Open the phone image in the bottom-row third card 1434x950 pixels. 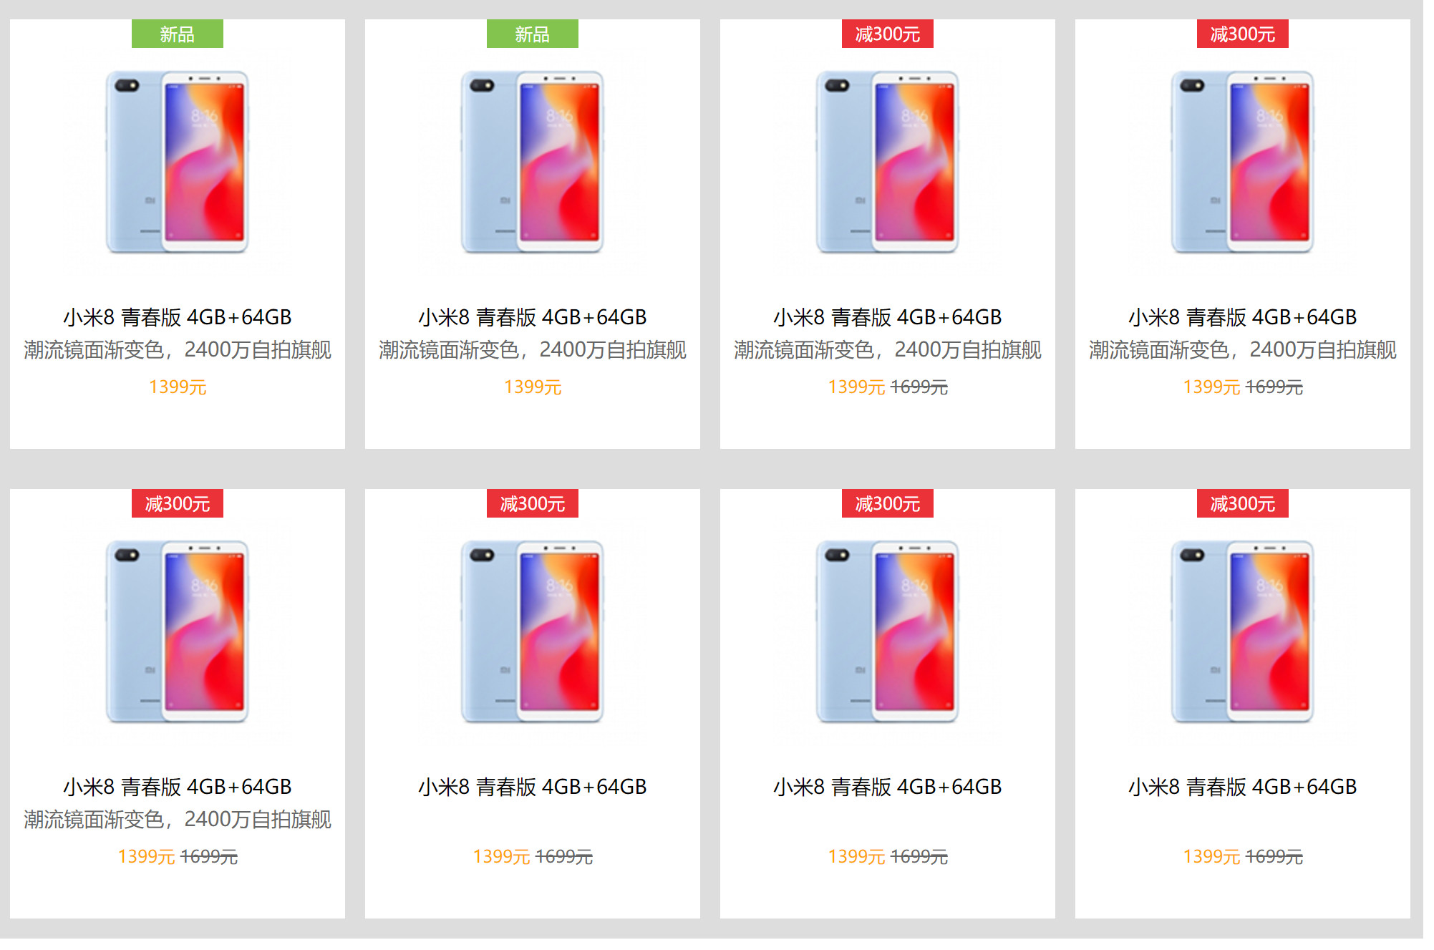point(887,631)
